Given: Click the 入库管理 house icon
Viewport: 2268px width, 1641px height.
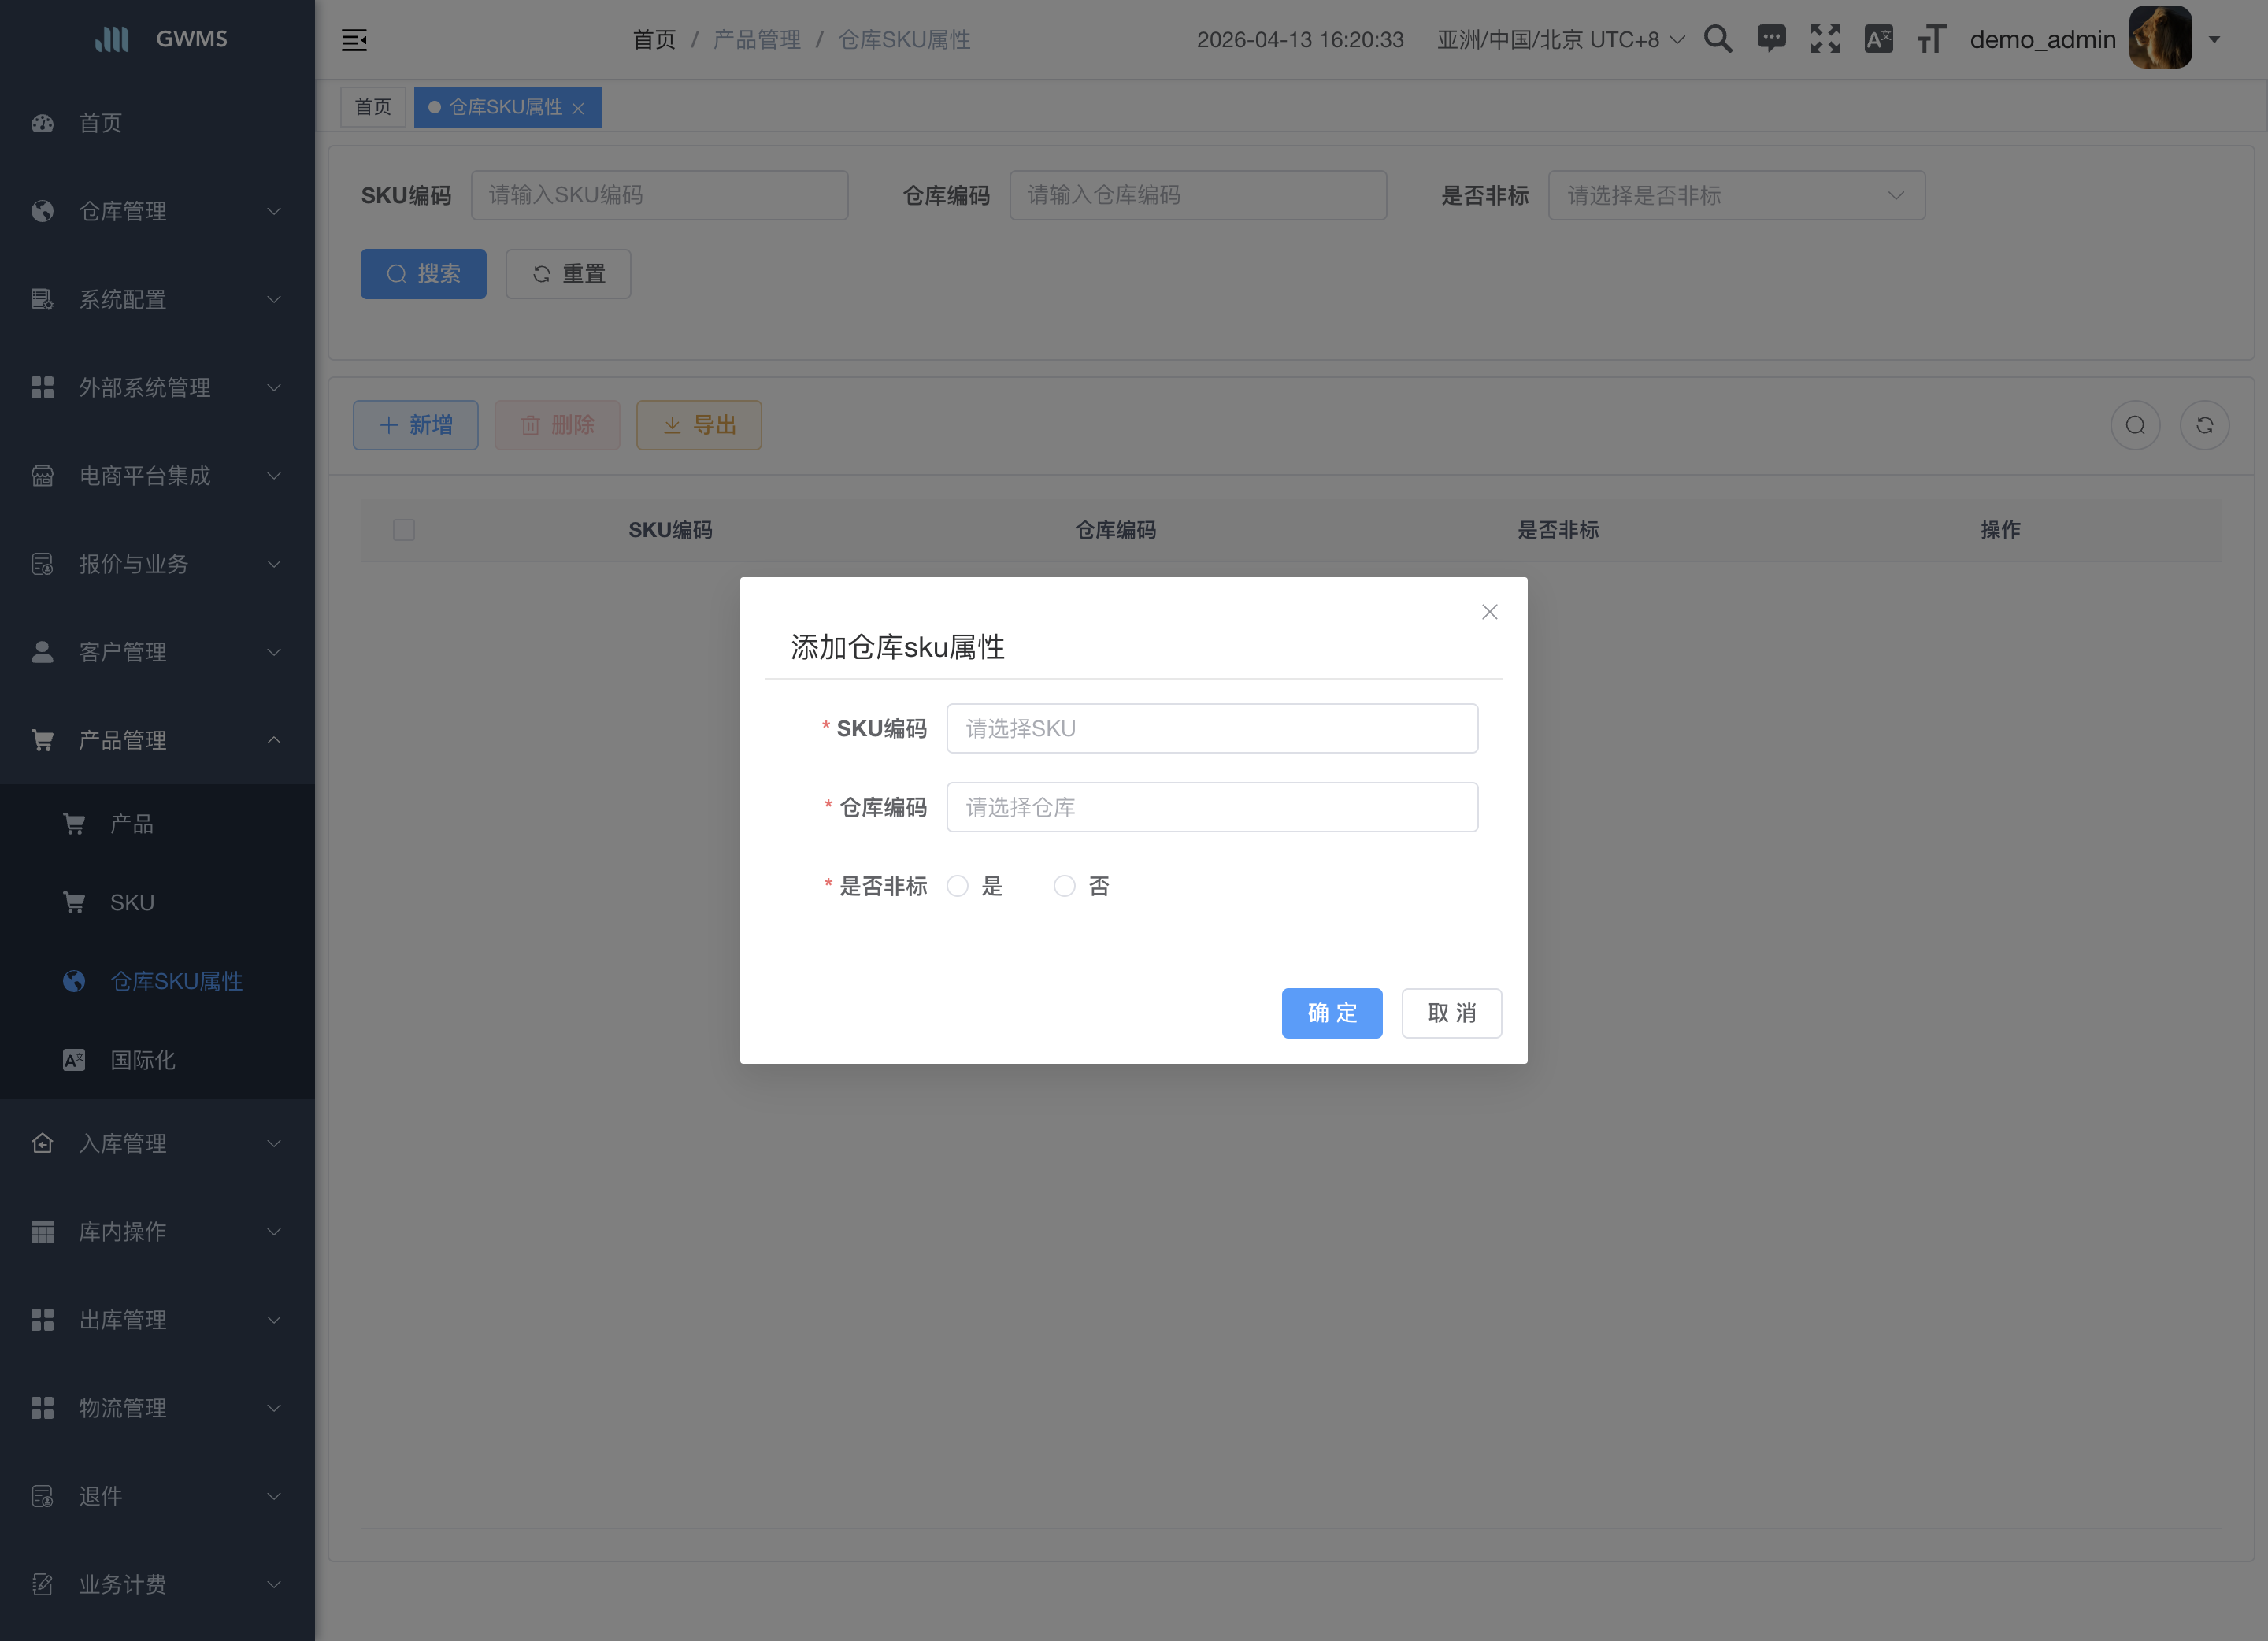Looking at the screenshot, I should tap(42, 1143).
